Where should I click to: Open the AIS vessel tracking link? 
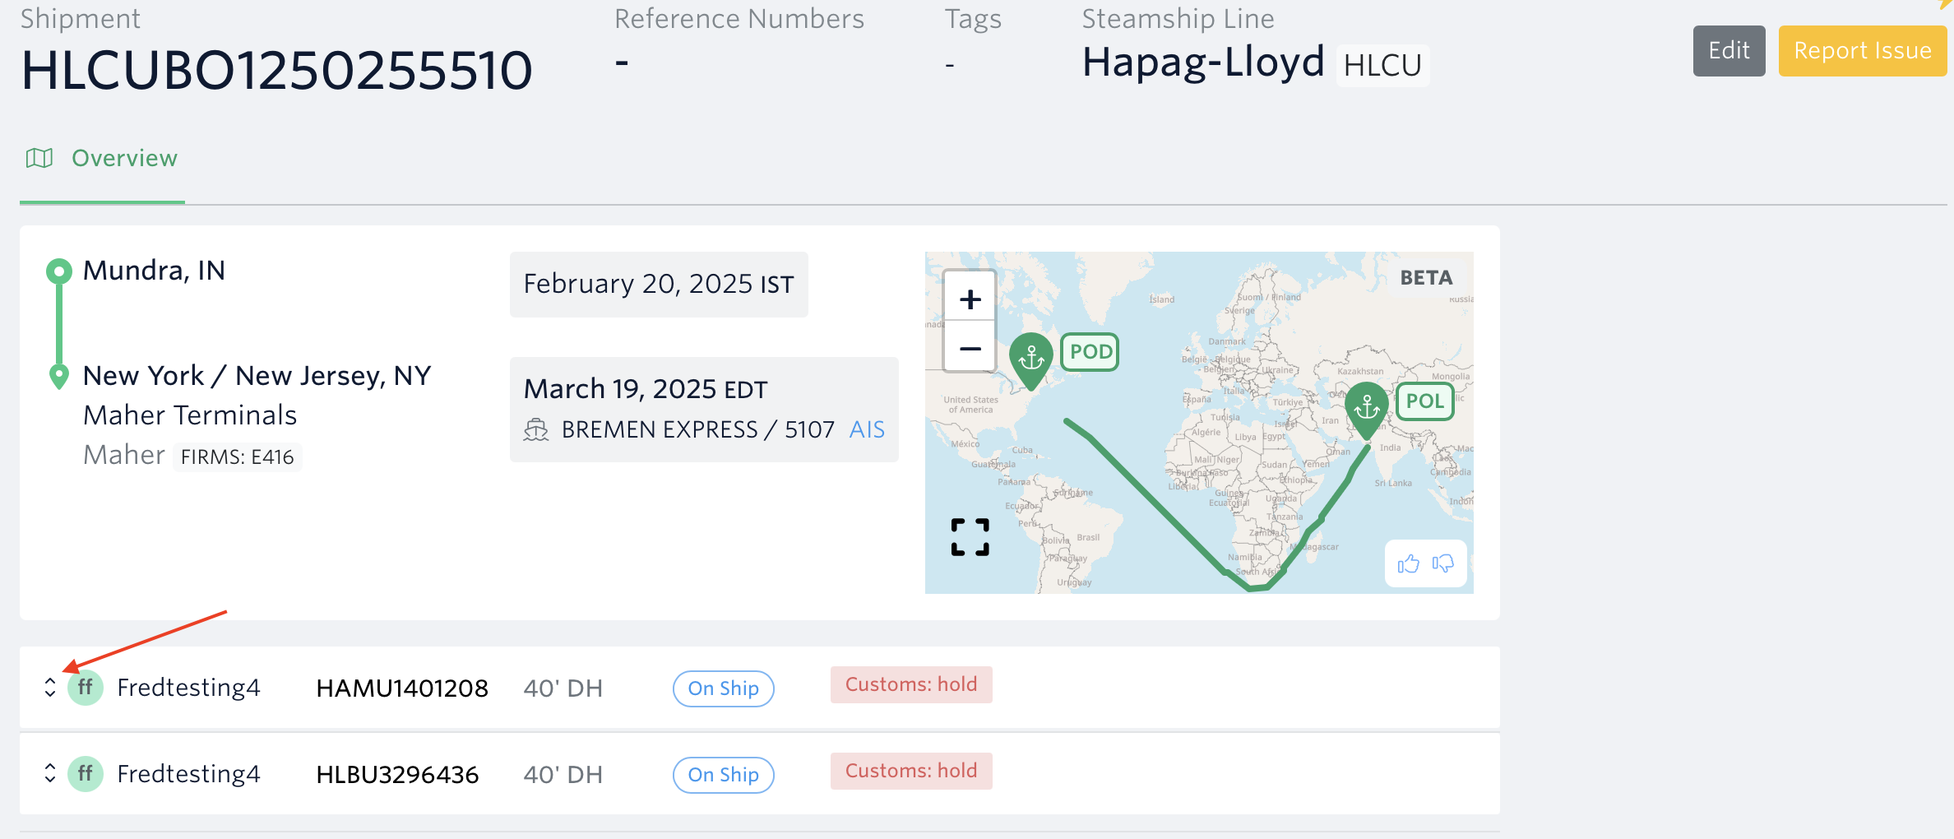867,429
